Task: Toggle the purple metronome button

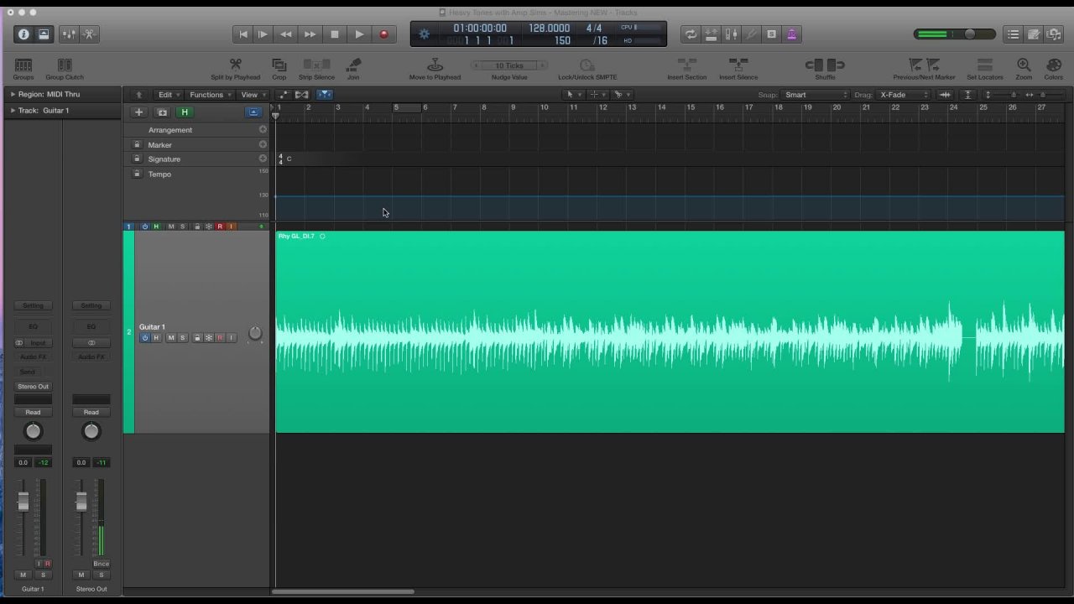Action: click(x=792, y=34)
